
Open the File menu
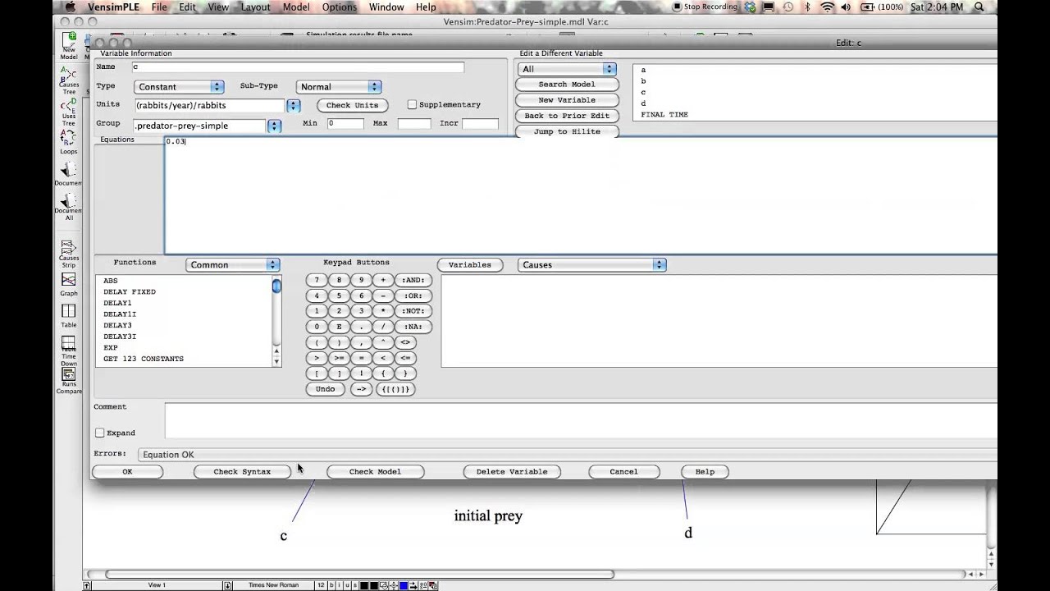pos(159,7)
